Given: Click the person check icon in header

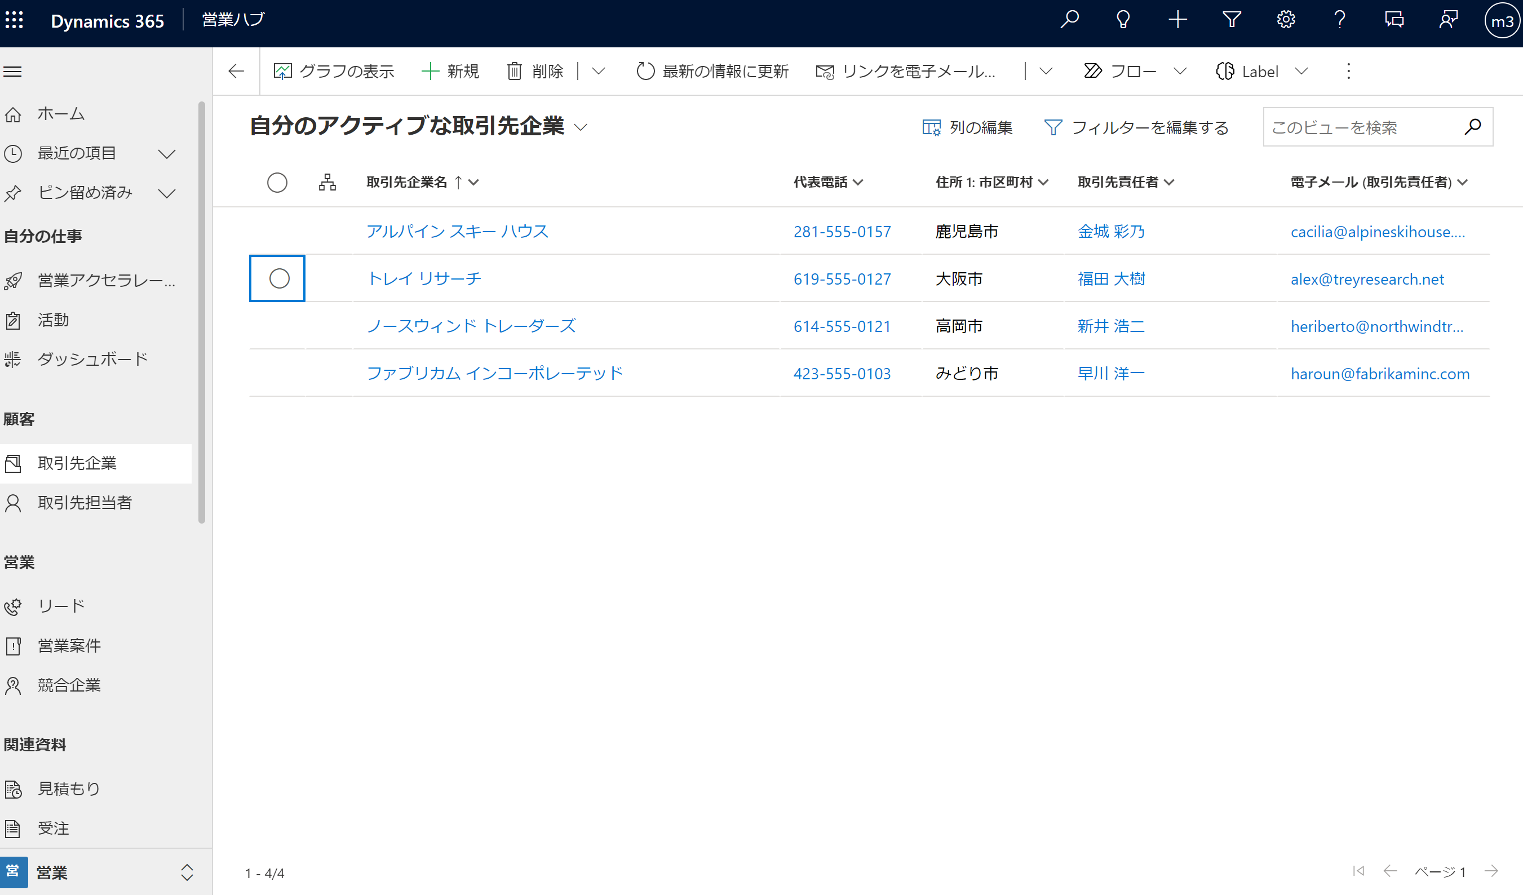Looking at the screenshot, I should point(1449,20).
